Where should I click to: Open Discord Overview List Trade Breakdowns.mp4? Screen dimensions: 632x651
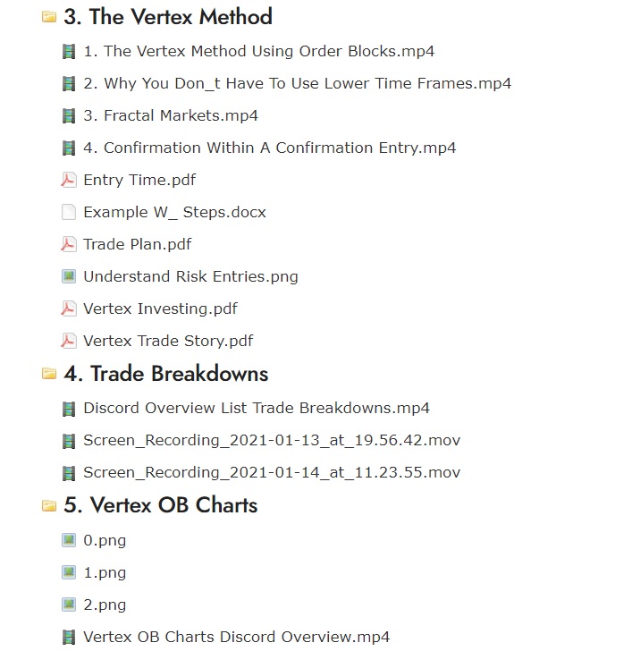(x=257, y=408)
